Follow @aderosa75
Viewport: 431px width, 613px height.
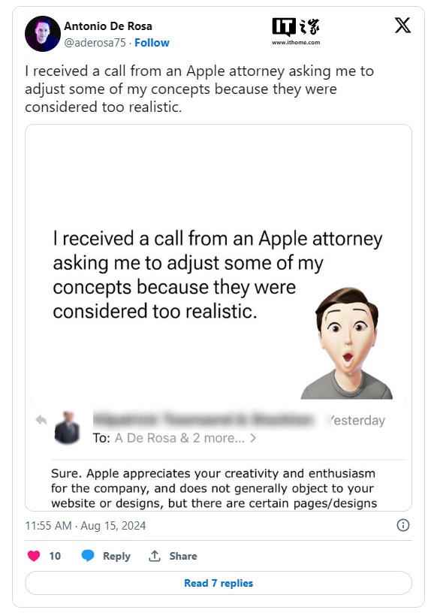[x=152, y=43]
